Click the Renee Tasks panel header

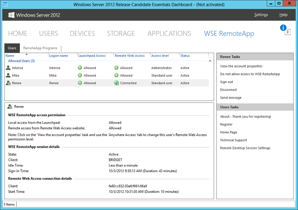[255, 57]
